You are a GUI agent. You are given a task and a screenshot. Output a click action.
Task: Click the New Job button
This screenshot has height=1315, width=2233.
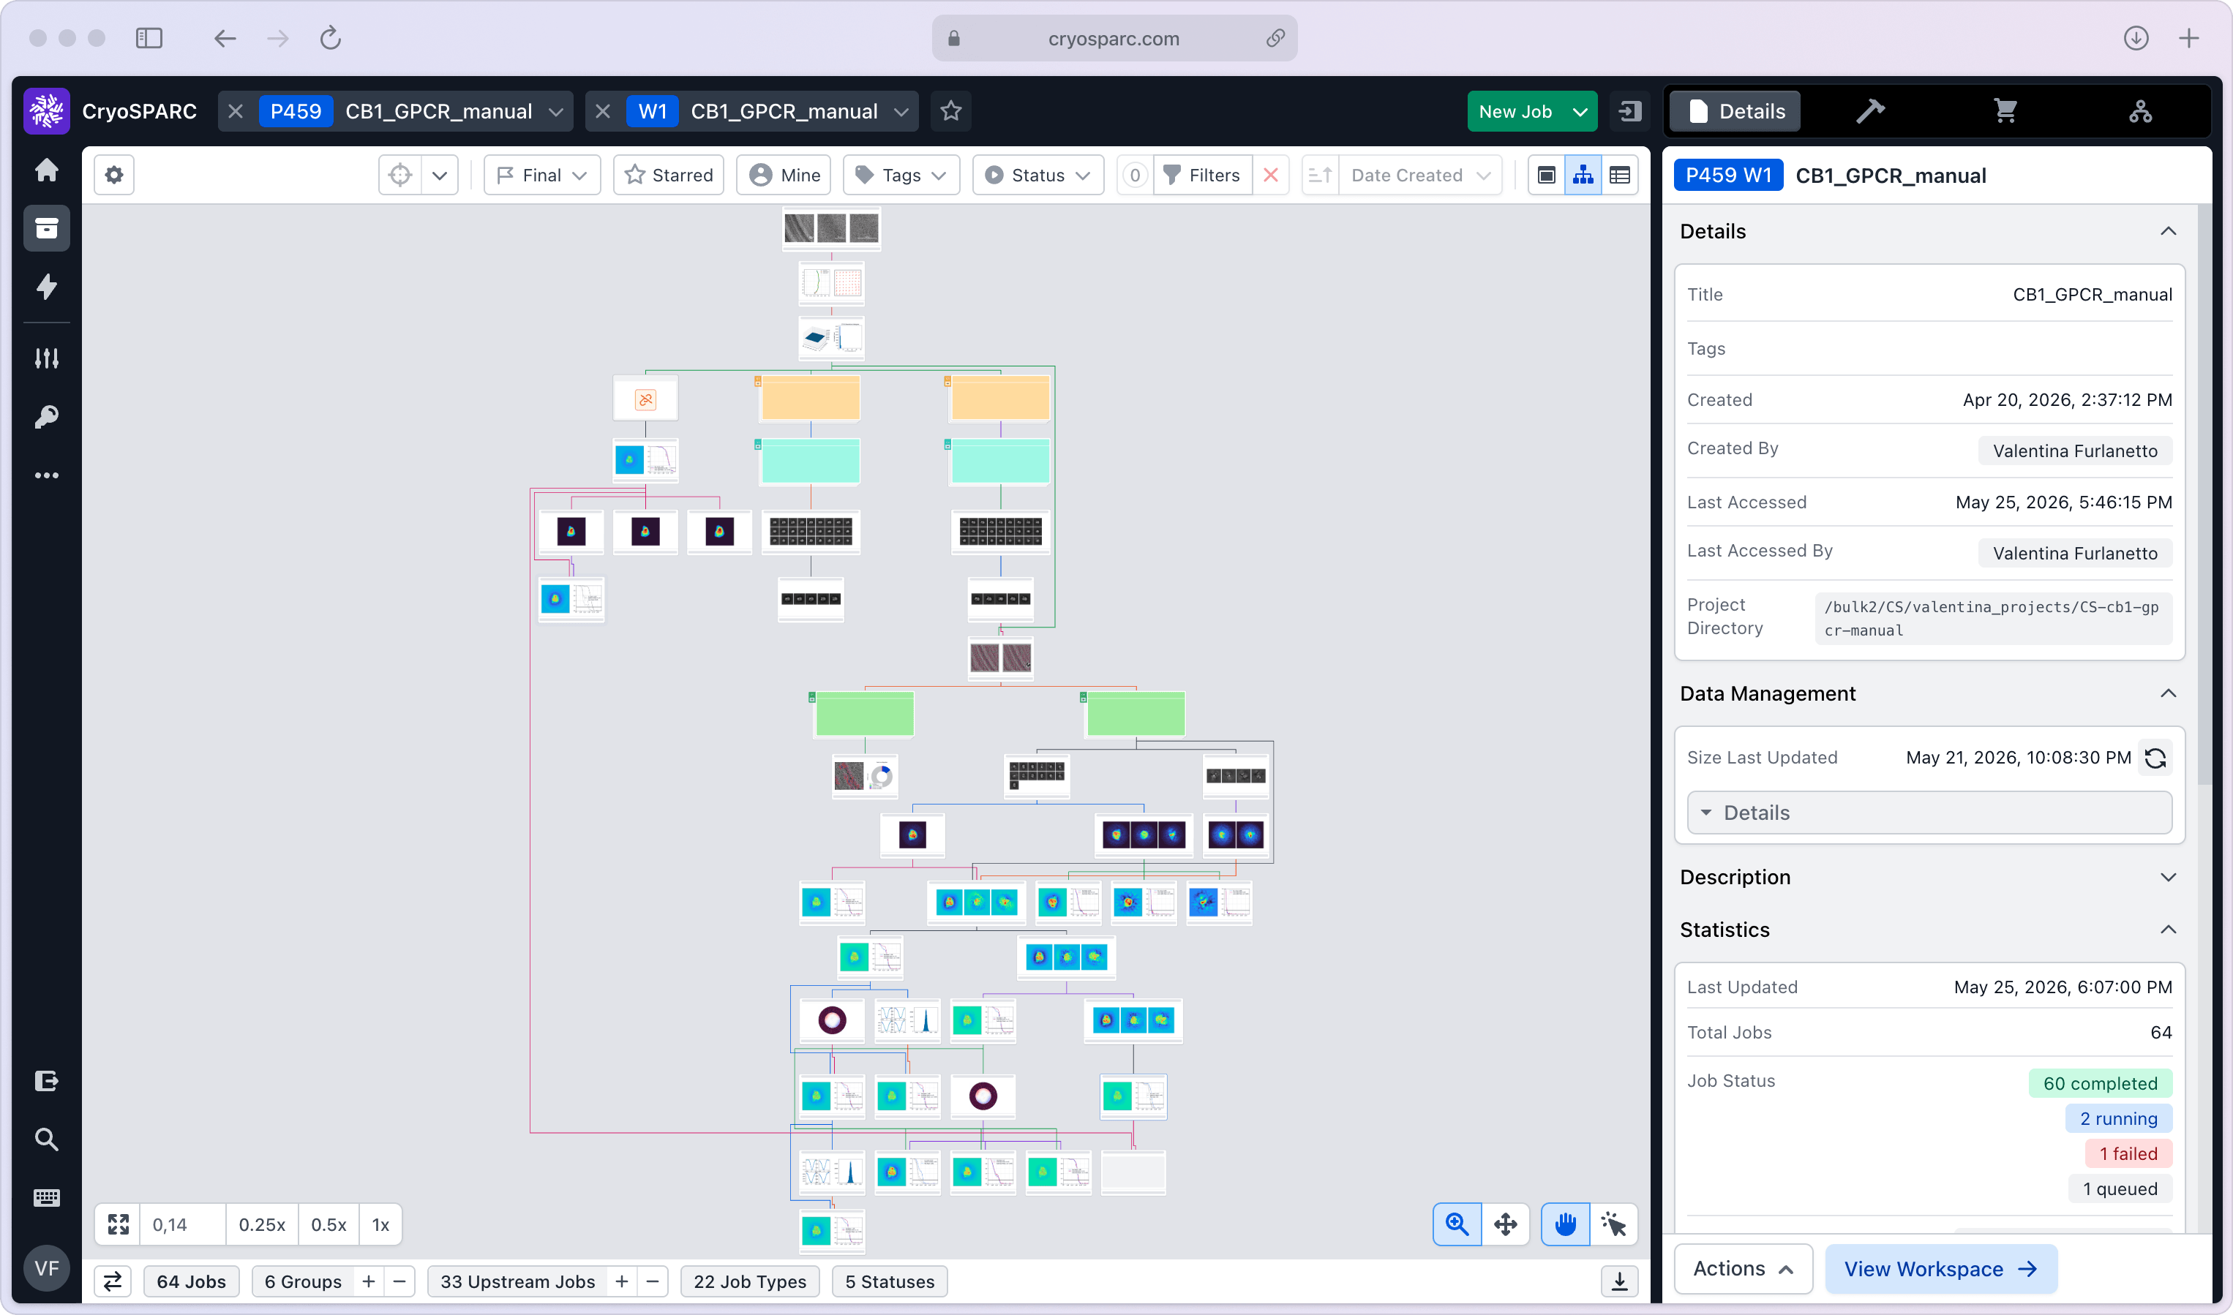(x=1515, y=110)
